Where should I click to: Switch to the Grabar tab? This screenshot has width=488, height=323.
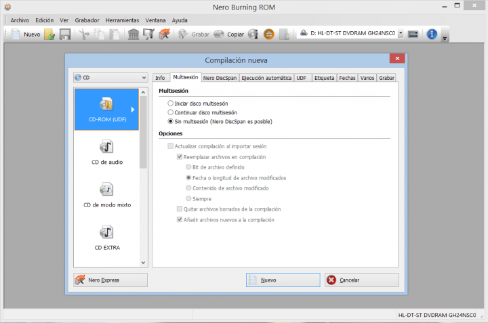click(386, 78)
